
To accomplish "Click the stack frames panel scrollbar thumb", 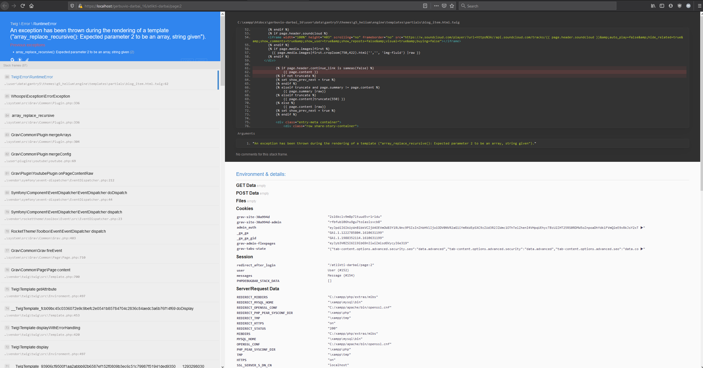I will coord(222,51).
